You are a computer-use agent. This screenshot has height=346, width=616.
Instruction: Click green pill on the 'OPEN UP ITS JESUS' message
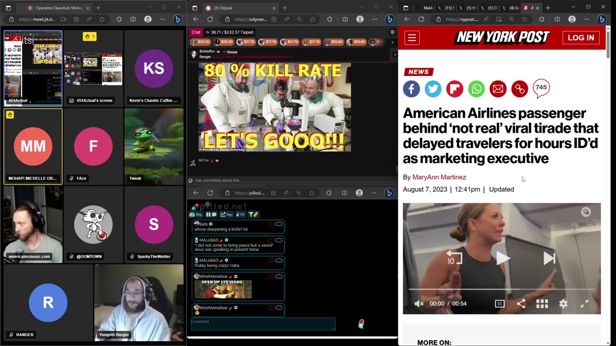point(279,276)
